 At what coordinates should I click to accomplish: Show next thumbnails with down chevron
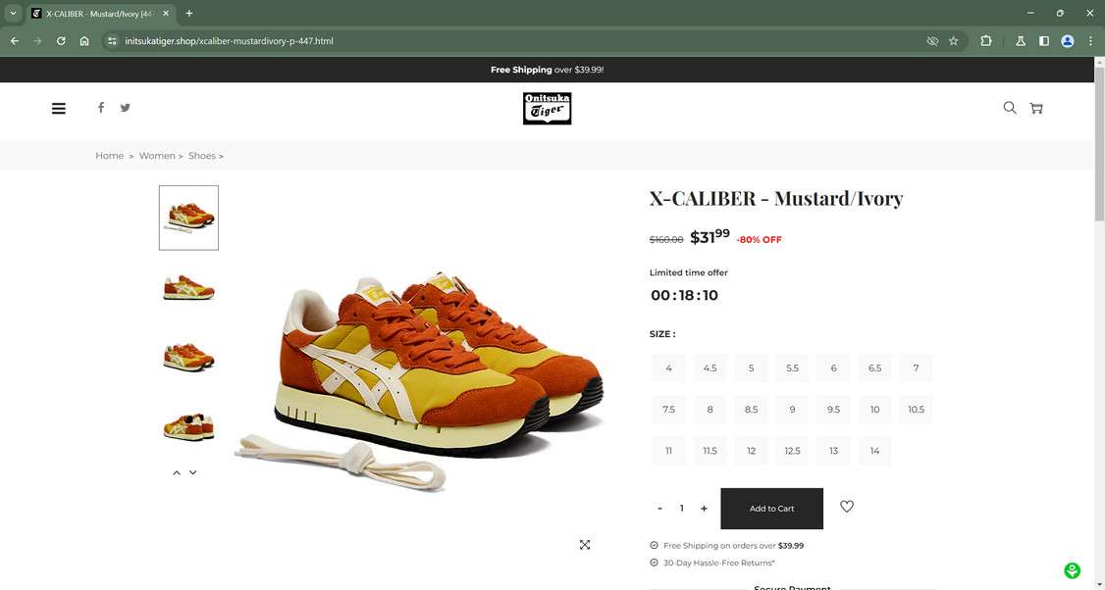tap(193, 472)
